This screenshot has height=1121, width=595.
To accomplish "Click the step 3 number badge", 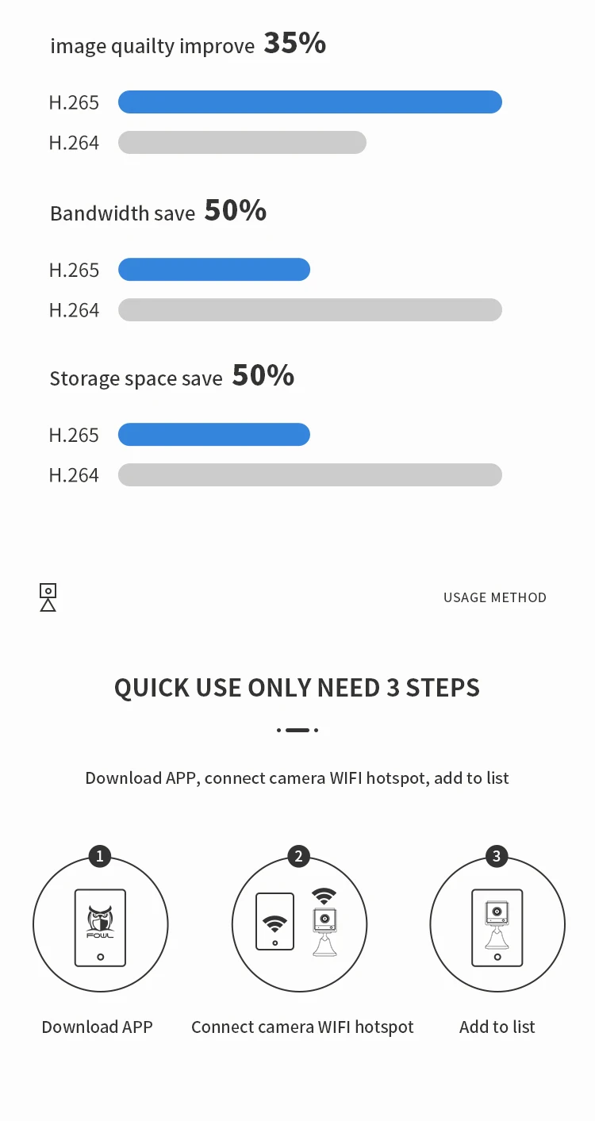I will click(x=497, y=856).
